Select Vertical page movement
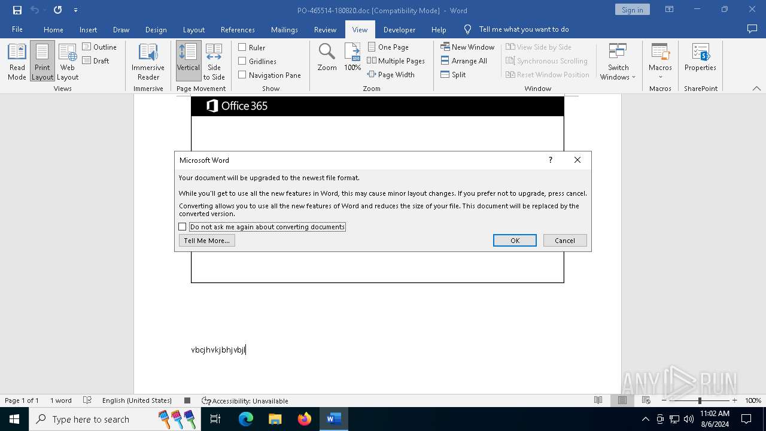Image resolution: width=766 pixels, height=431 pixels. [188, 62]
